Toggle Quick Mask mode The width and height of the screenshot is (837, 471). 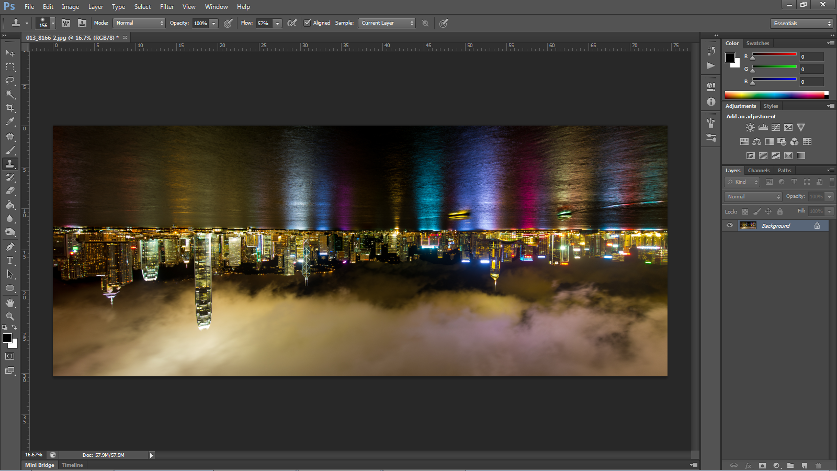point(10,356)
